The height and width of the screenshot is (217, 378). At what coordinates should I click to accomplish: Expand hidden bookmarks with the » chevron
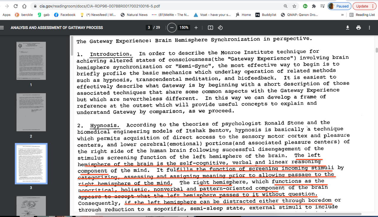click(342, 15)
